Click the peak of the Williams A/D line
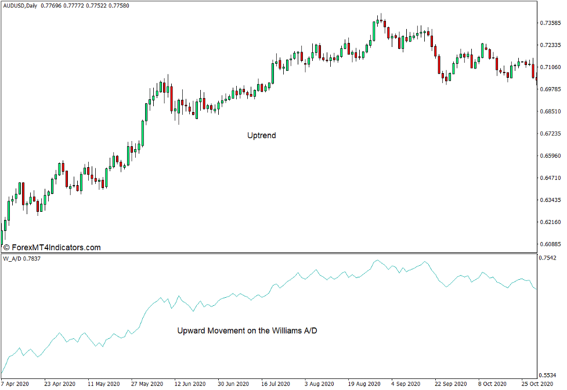The image size is (567, 390). pyautogui.click(x=378, y=261)
